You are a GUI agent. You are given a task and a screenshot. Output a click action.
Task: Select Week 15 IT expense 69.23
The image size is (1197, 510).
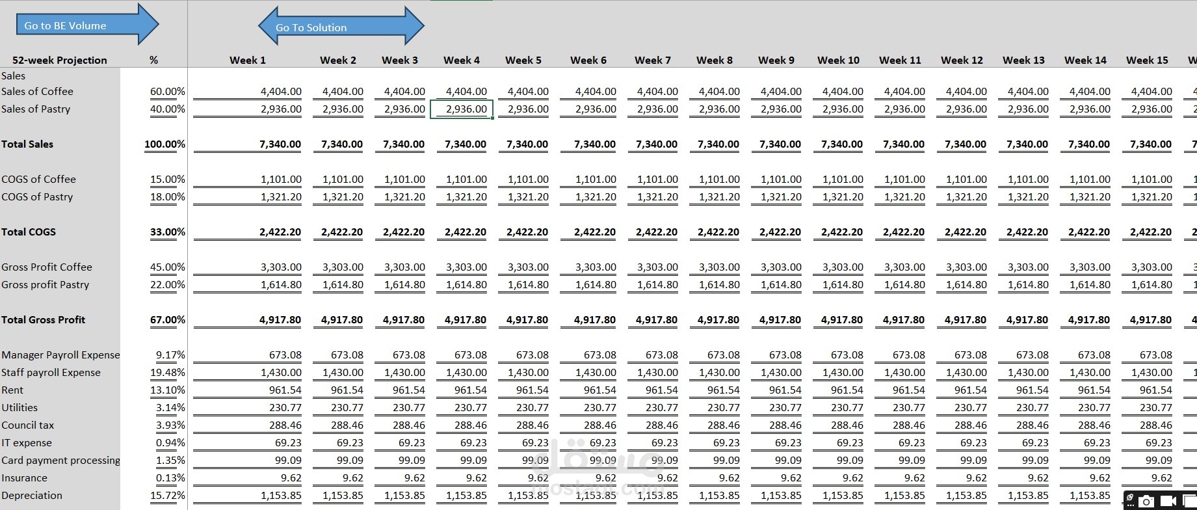click(x=1159, y=442)
